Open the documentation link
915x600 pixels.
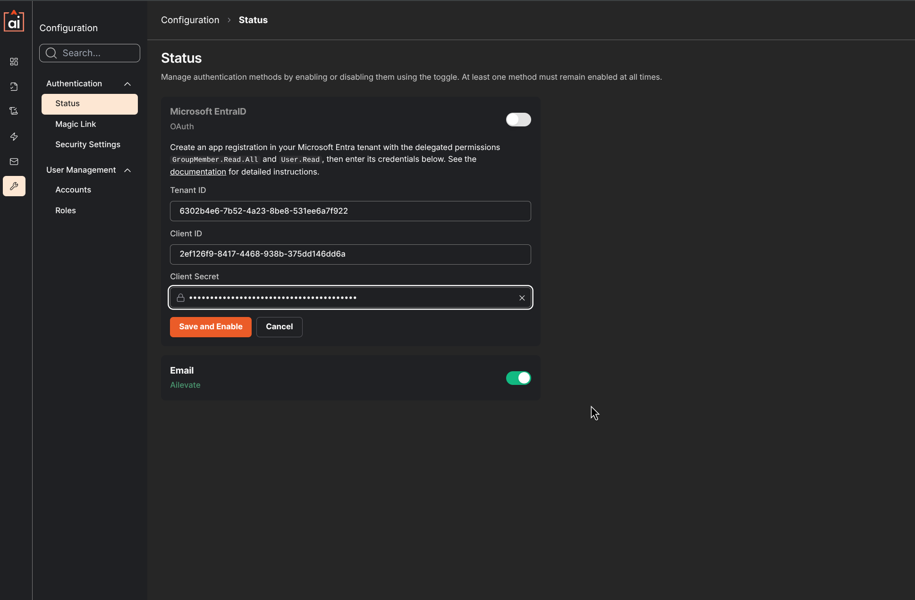[198, 172]
